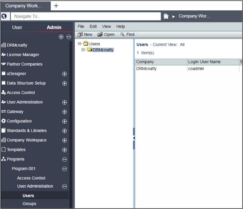Click the globe icon beside Navigate To
The image size is (243, 209).
tap(4, 16)
